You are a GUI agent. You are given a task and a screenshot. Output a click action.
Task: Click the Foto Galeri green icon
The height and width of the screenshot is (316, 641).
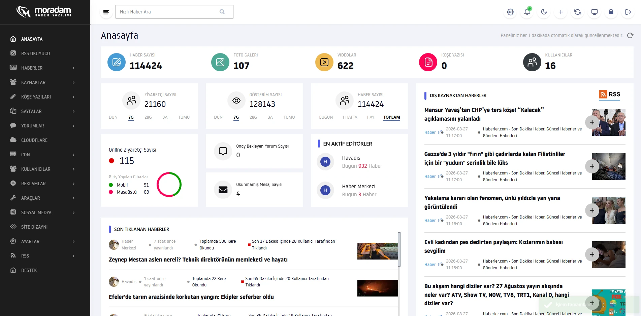click(x=220, y=62)
